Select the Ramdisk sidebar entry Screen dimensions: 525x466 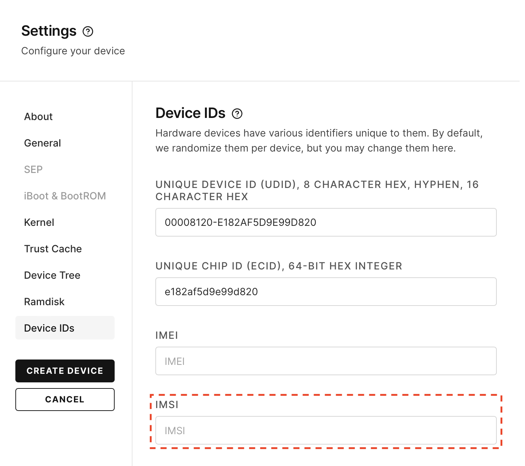44,301
